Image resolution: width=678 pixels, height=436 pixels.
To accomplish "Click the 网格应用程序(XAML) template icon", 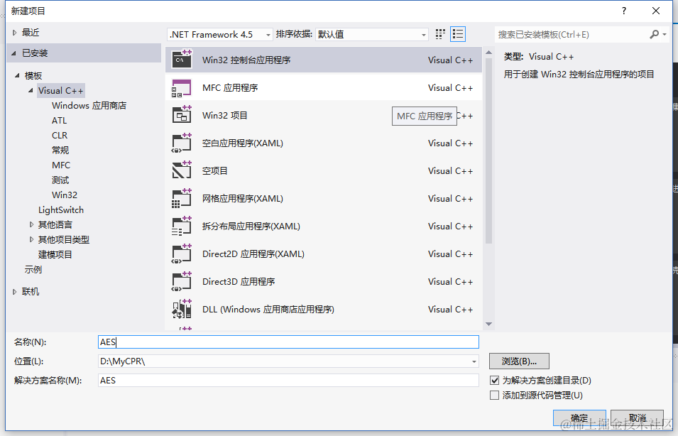I will (182, 198).
